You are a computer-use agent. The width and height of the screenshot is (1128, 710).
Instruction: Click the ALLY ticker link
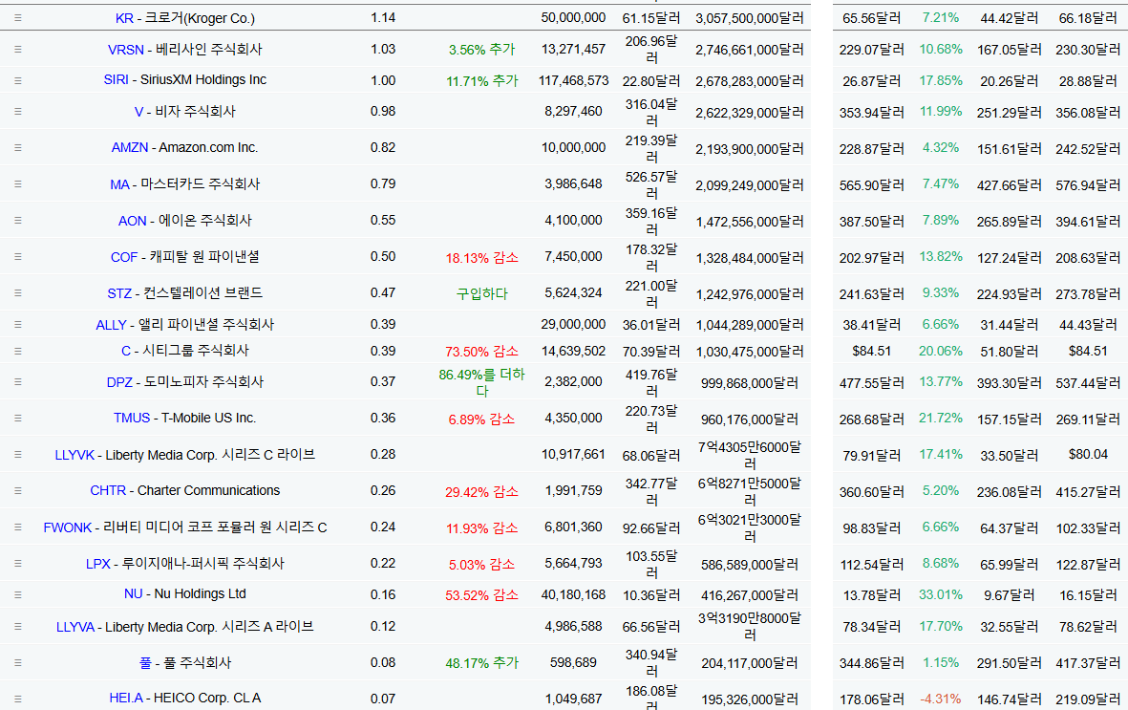[x=111, y=325]
